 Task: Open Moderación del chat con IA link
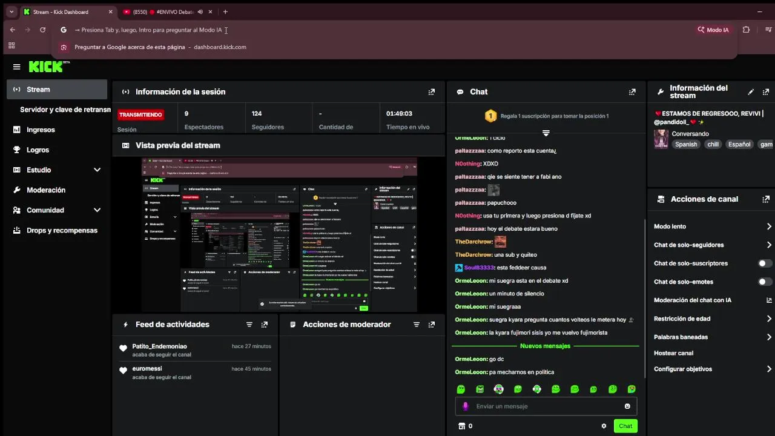click(713, 300)
